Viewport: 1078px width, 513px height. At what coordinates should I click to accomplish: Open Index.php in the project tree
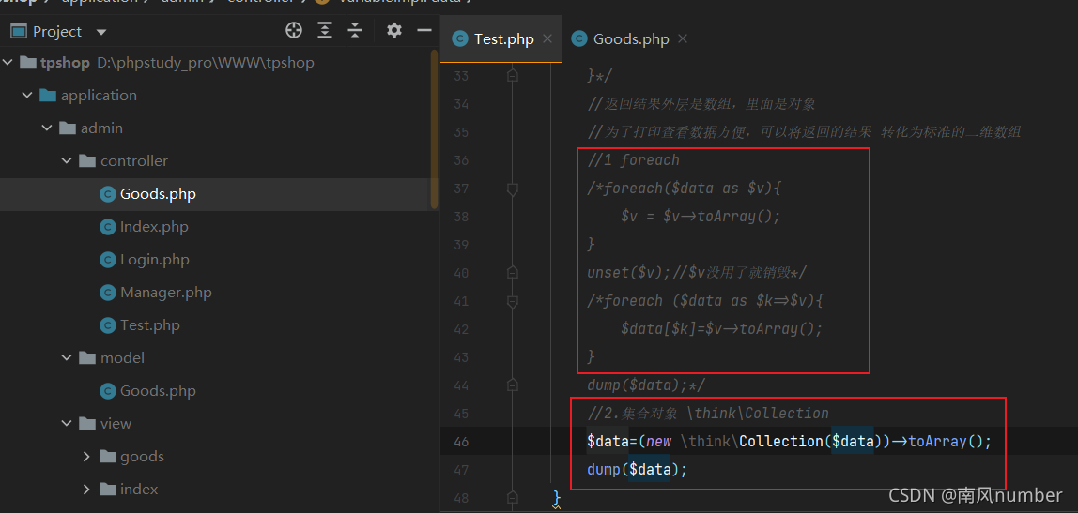point(154,227)
